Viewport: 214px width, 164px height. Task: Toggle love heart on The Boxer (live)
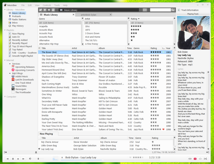click(163, 52)
